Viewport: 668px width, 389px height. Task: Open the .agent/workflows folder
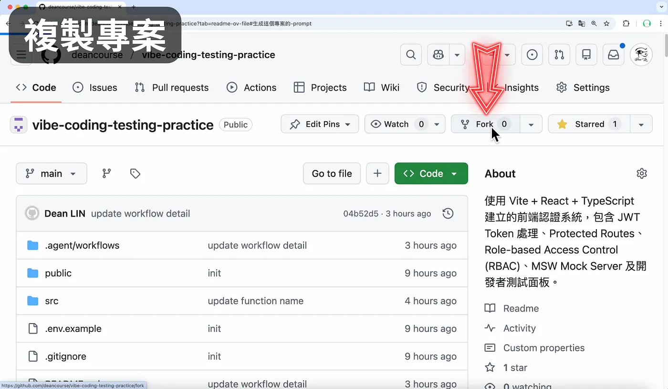tap(82, 245)
